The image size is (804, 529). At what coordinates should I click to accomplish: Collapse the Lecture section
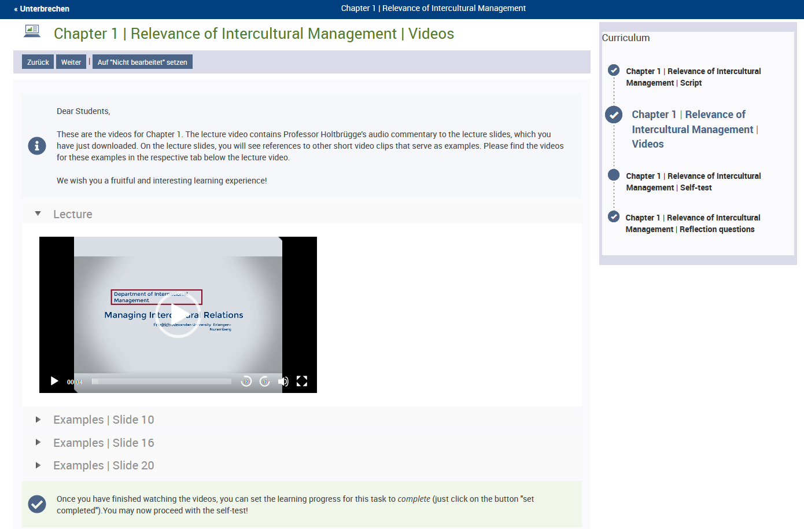[x=38, y=214]
